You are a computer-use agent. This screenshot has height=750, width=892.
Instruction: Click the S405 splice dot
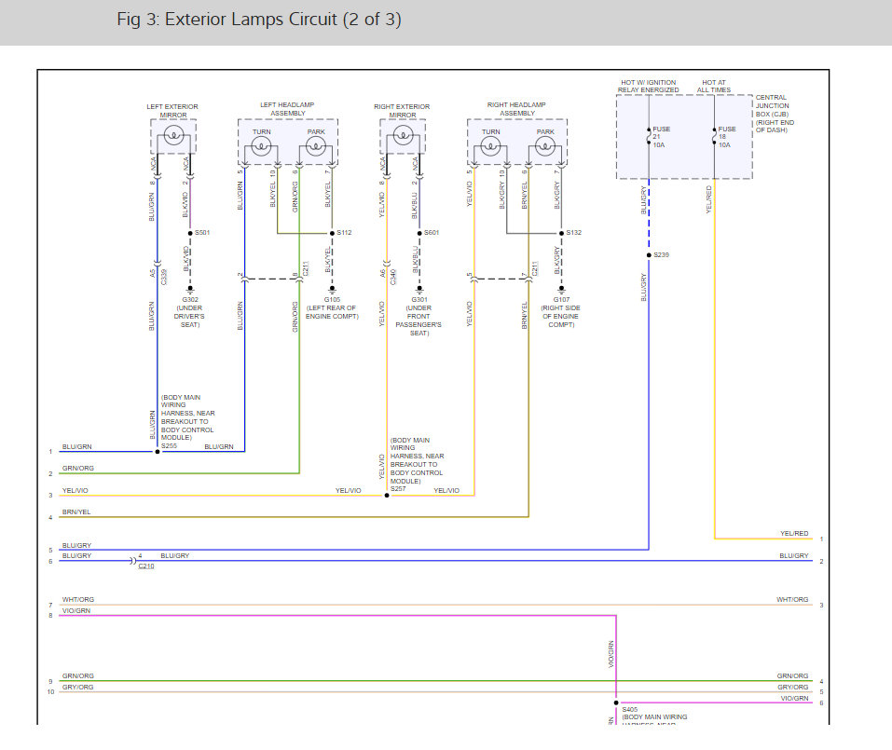616,702
